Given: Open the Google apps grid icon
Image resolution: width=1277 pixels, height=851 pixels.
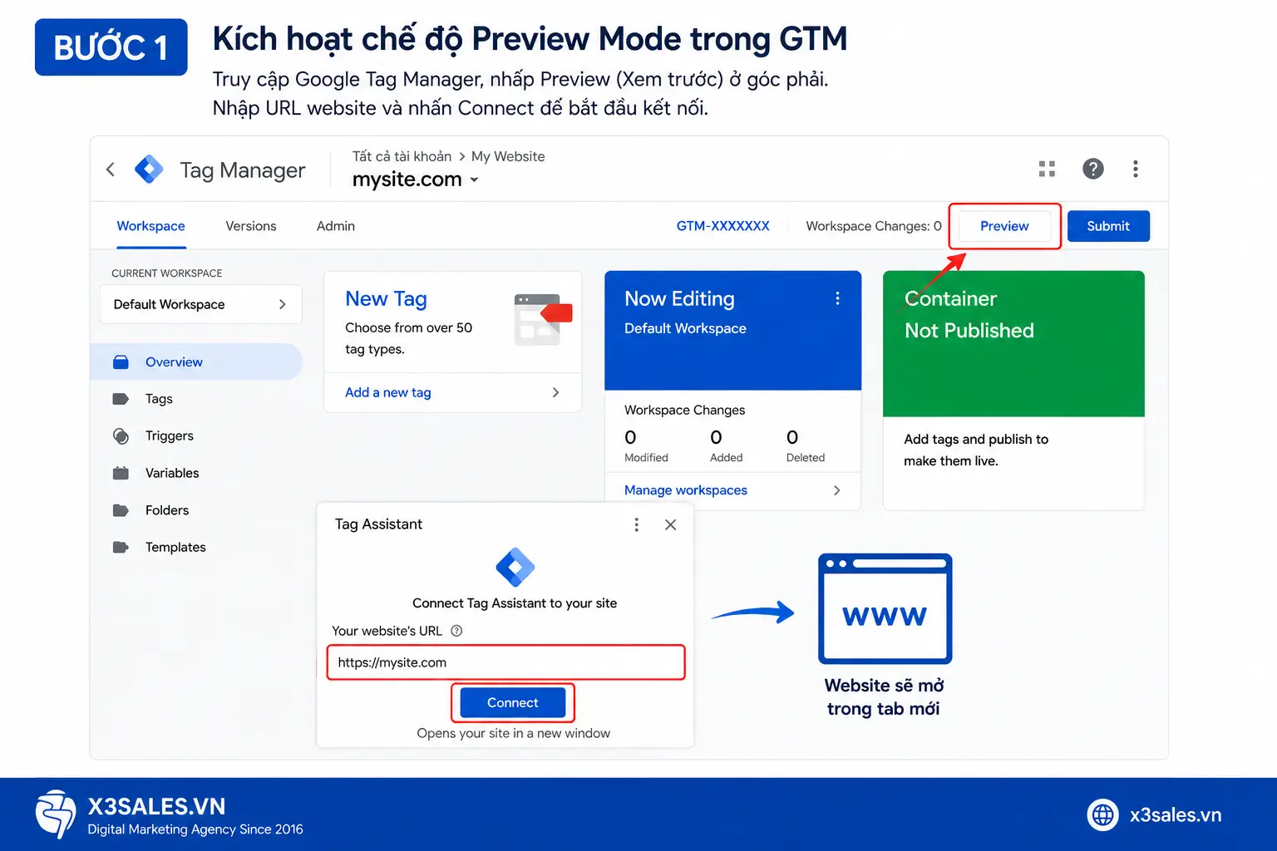Looking at the screenshot, I should (x=1047, y=170).
